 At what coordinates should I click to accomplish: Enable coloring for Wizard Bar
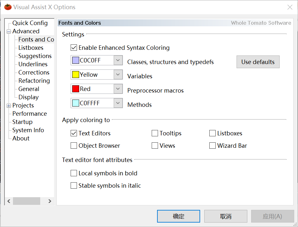point(212,146)
